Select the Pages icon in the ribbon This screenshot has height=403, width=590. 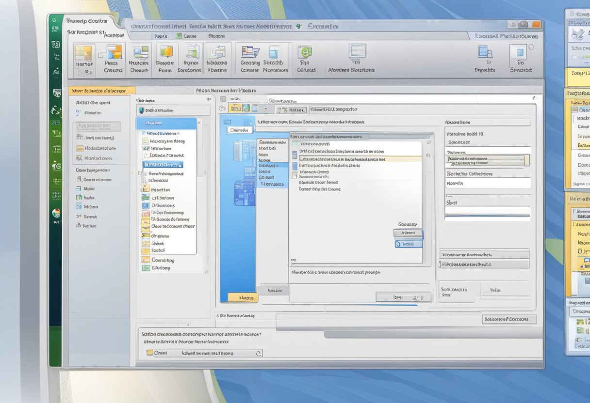[112, 57]
